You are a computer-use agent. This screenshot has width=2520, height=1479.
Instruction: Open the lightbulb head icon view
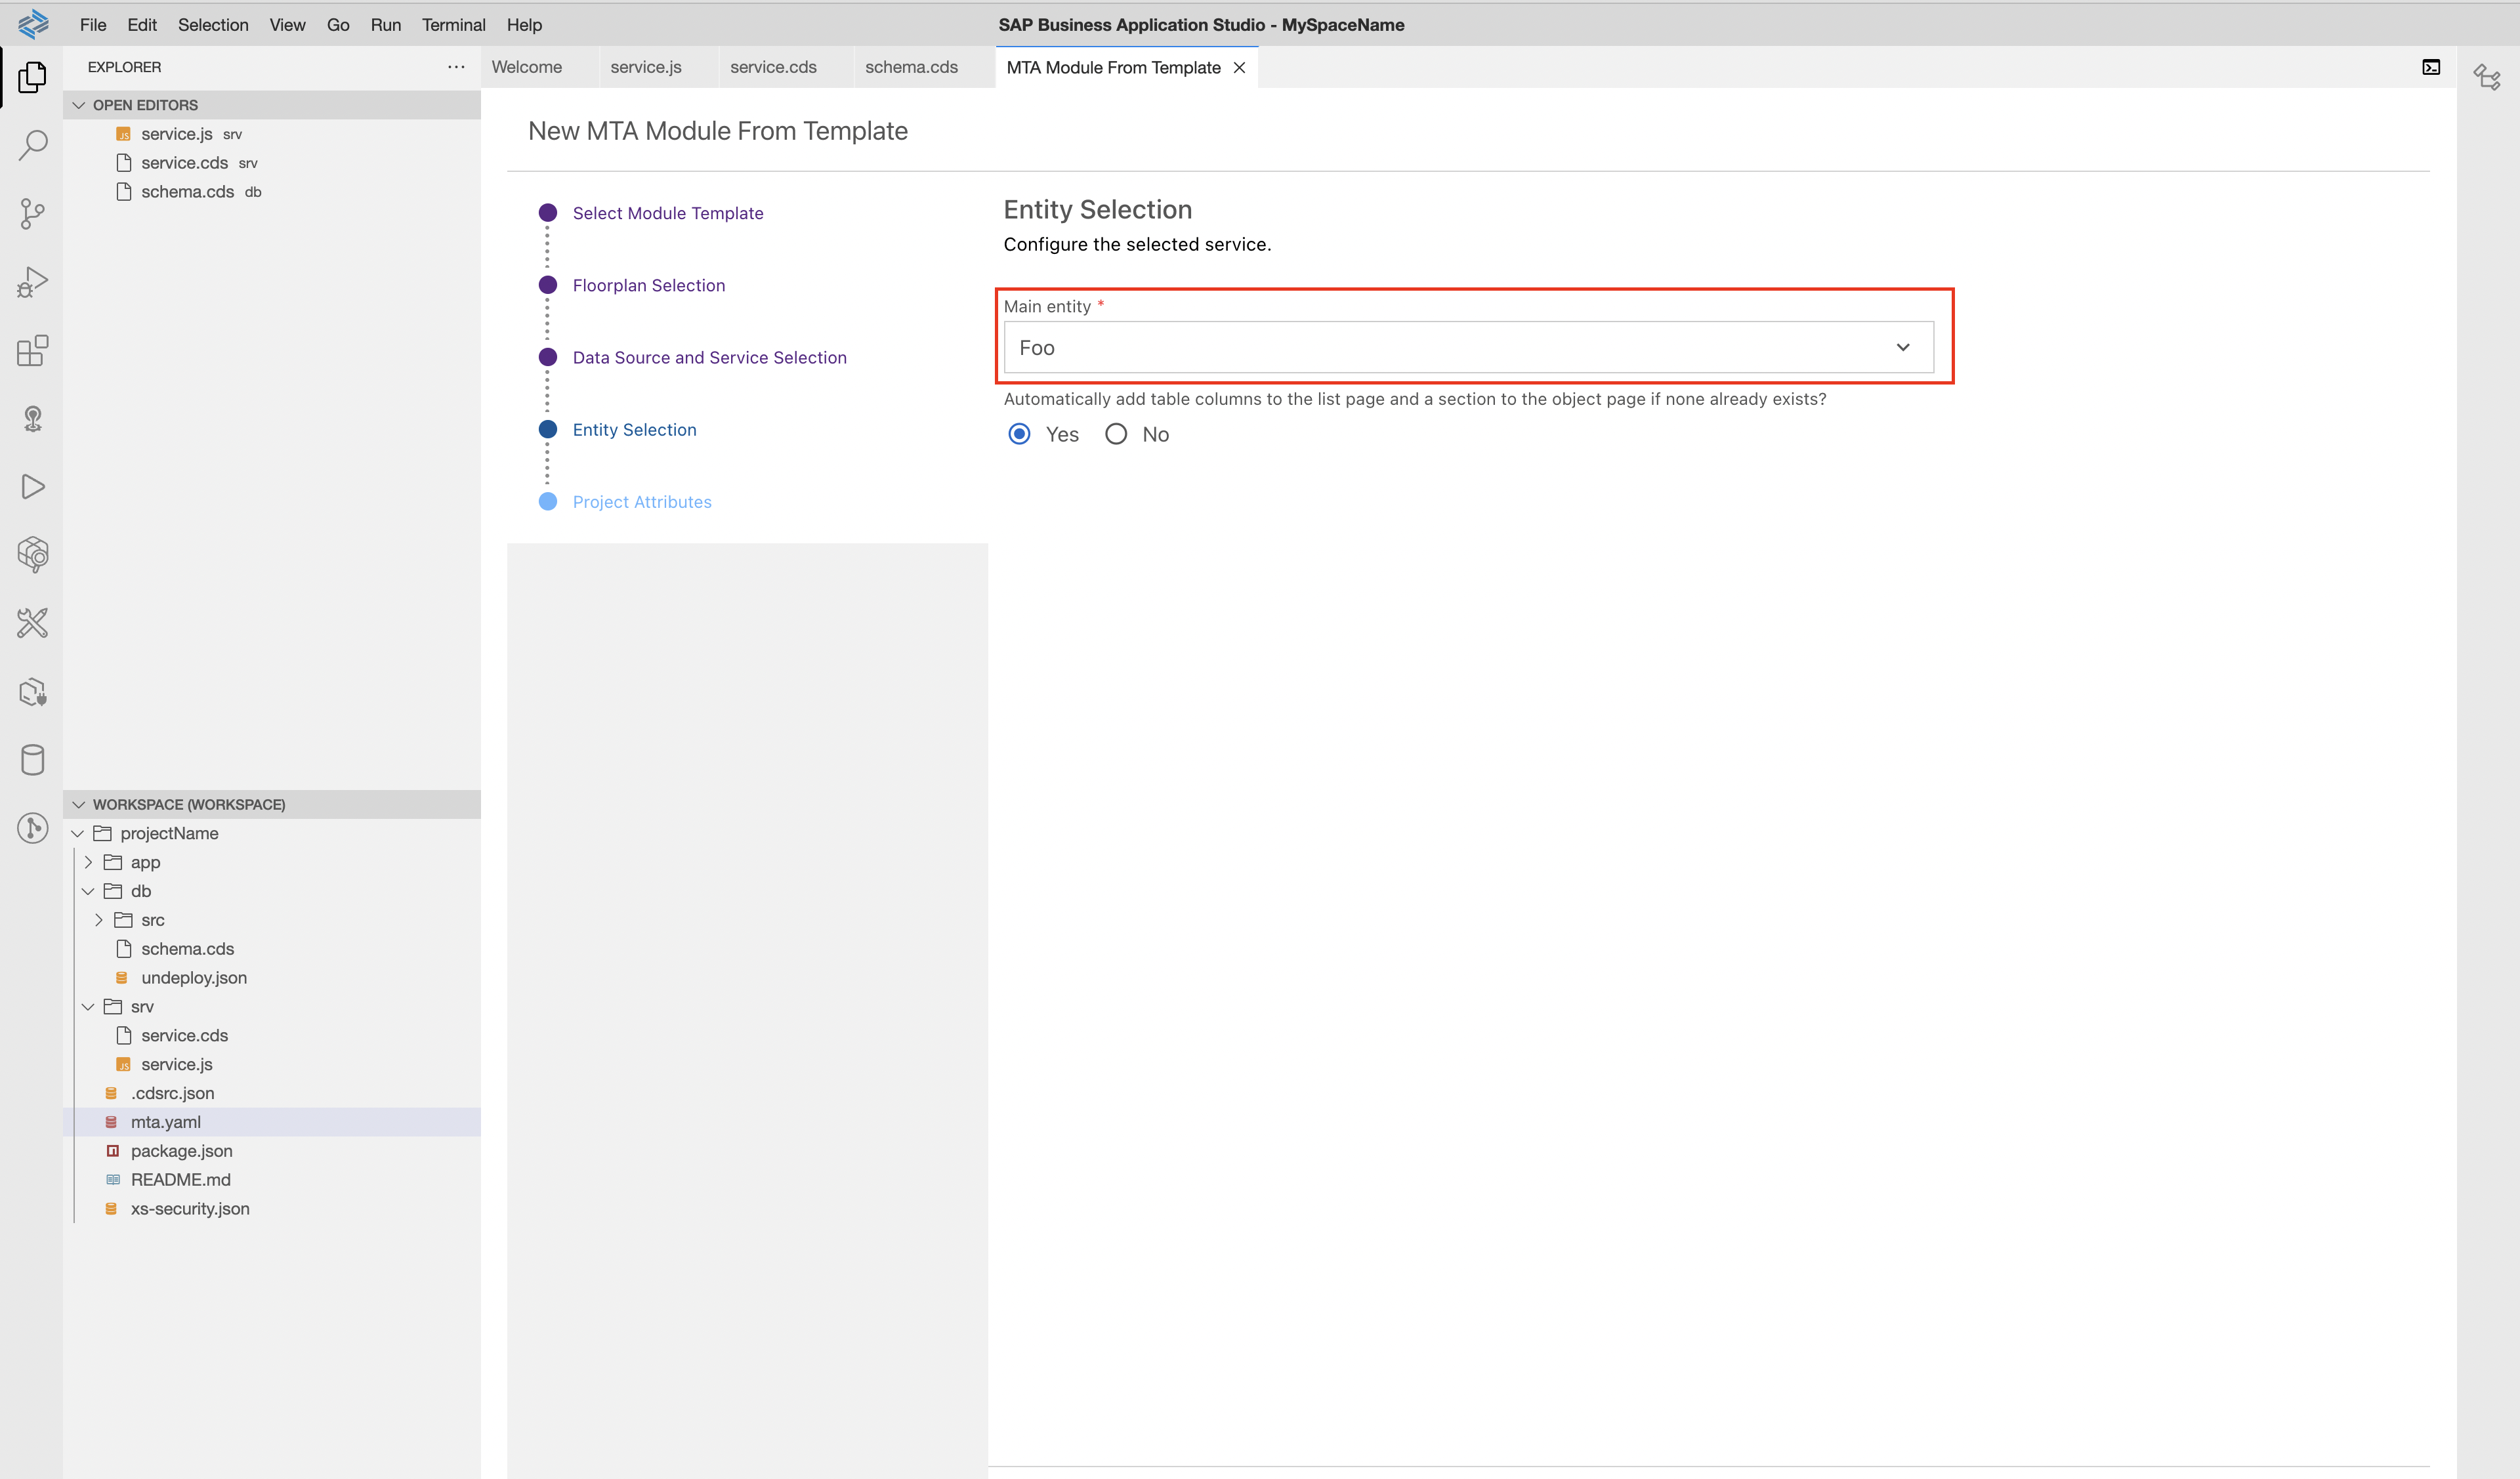tap(32, 418)
